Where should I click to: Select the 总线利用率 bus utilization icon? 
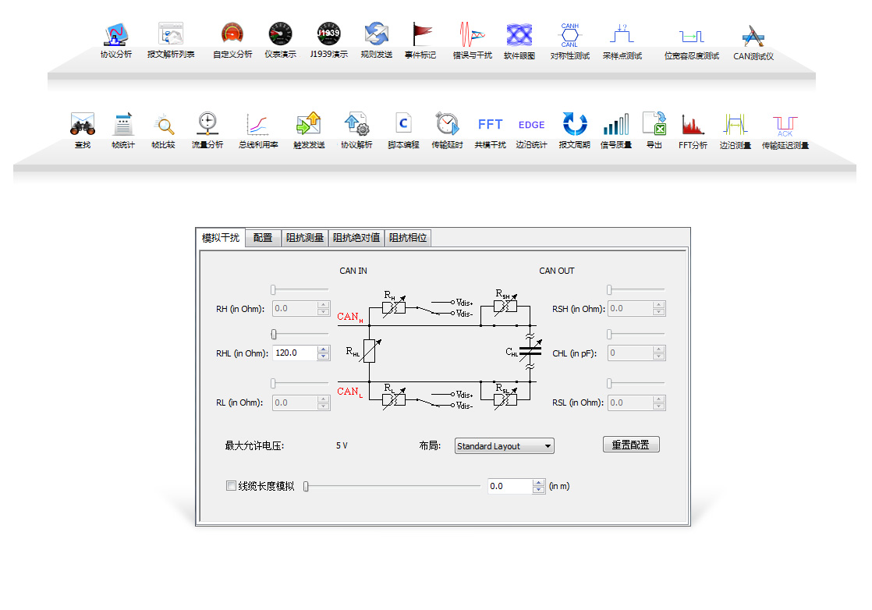click(x=258, y=126)
